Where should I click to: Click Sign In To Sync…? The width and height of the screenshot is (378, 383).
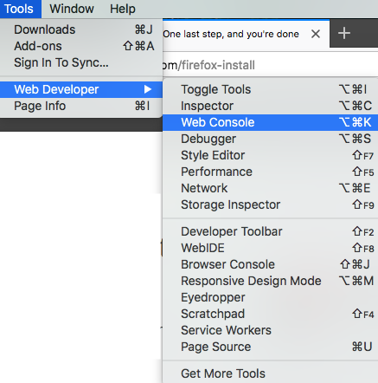pyautogui.click(x=81, y=62)
